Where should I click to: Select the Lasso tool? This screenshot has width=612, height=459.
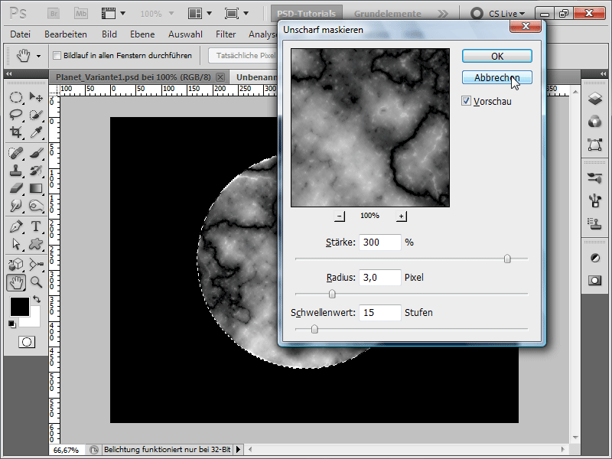[15, 115]
